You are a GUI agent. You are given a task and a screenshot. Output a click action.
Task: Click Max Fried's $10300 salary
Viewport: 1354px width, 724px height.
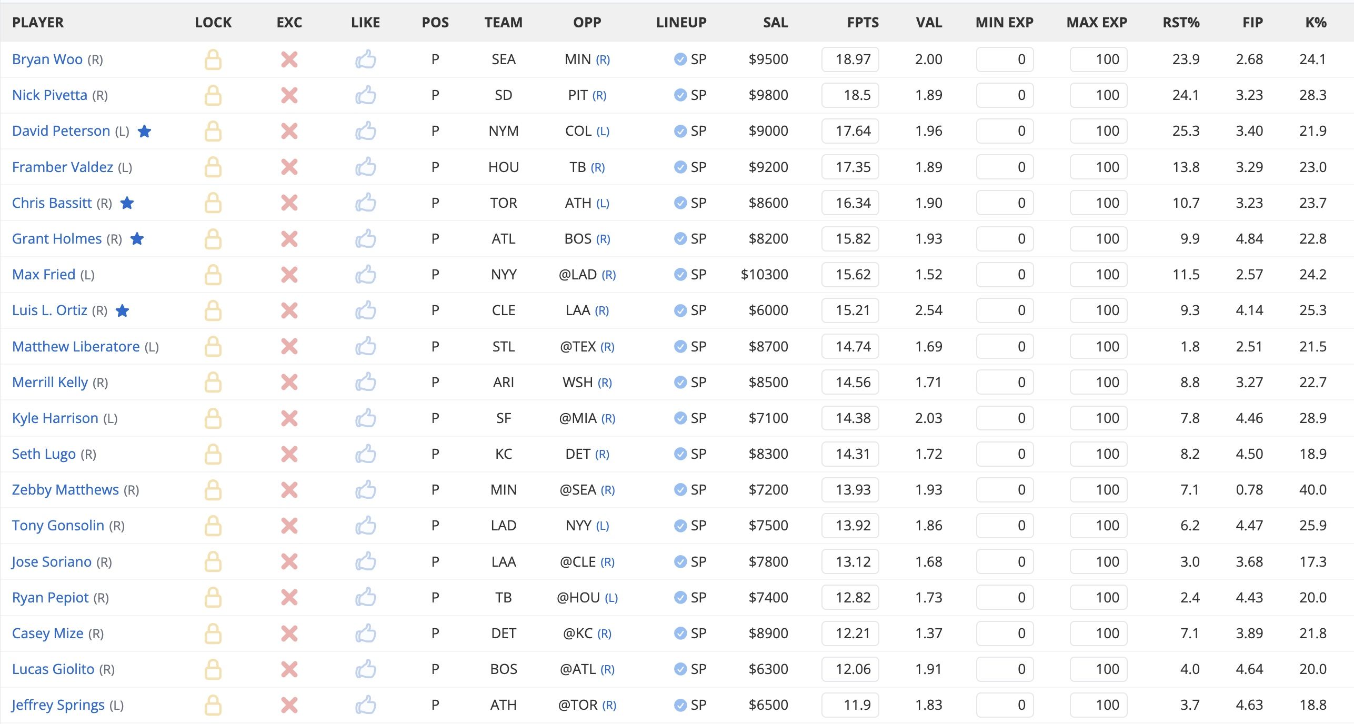pos(765,275)
